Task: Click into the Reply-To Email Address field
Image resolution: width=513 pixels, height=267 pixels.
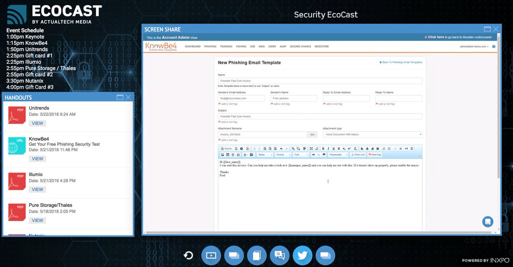Action: [x=346, y=98]
